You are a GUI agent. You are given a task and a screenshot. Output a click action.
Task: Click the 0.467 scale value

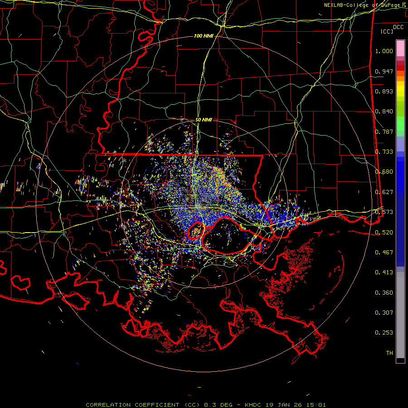(384, 252)
